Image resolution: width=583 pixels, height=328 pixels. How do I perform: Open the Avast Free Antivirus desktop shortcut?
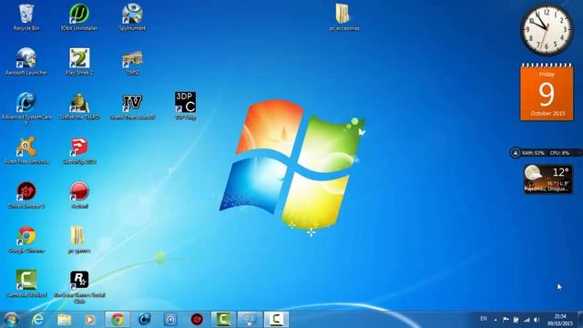click(26, 150)
